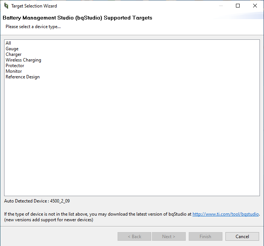
Task: Maximize the Target Selection Wizard window
Action: coord(238,6)
